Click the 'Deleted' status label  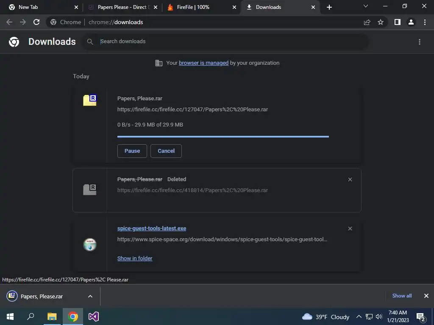(177, 179)
